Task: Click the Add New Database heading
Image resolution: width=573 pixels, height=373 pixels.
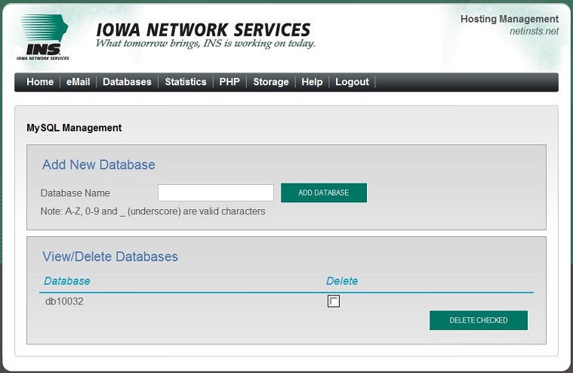Action: [99, 165]
